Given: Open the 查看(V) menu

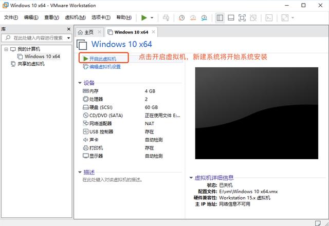Looking at the screenshot, I should tap(51, 17).
